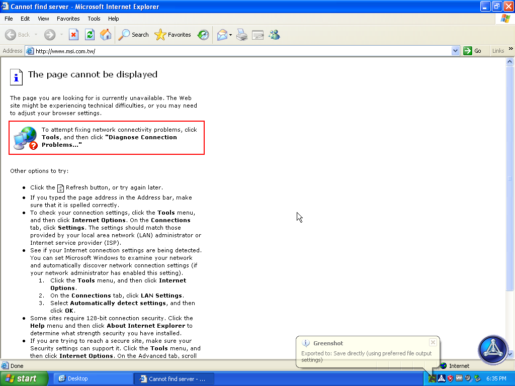Close the Greenshot notification balloon
The image size is (515, 386).
pos(433,342)
